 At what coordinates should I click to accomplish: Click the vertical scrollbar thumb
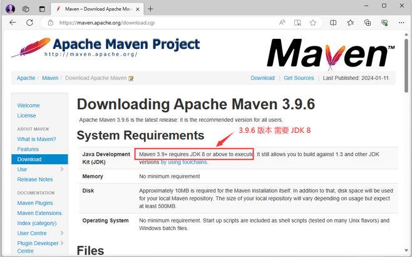[406, 66]
